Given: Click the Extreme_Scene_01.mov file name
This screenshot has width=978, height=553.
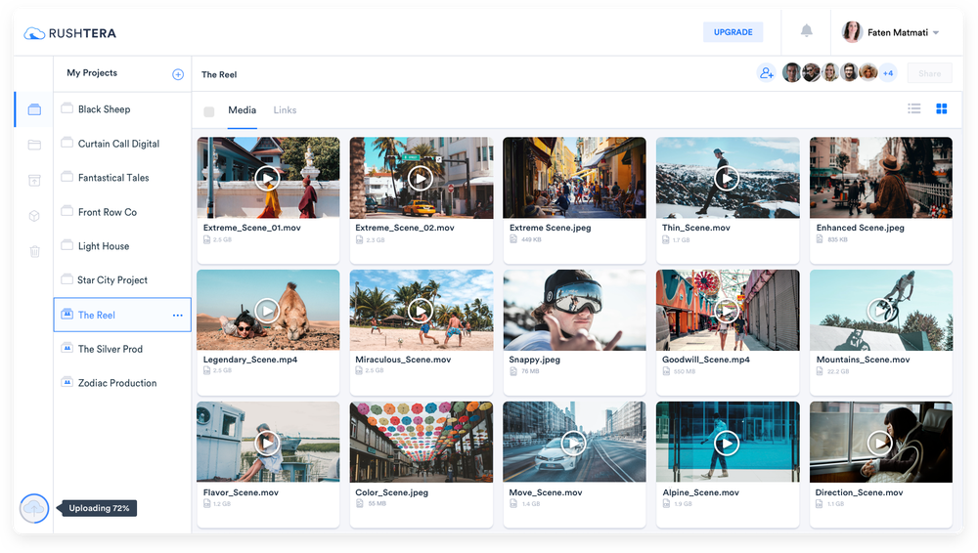Looking at the screenshot, I should [x=252, y=228].
